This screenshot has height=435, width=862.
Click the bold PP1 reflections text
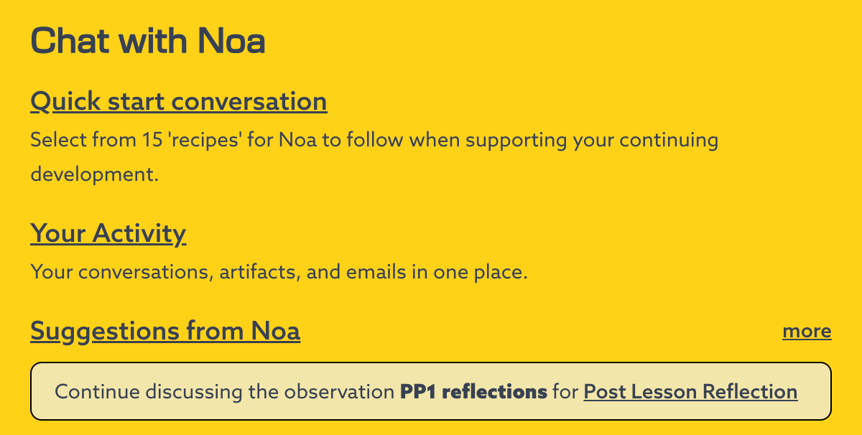(x=473, y=392)
